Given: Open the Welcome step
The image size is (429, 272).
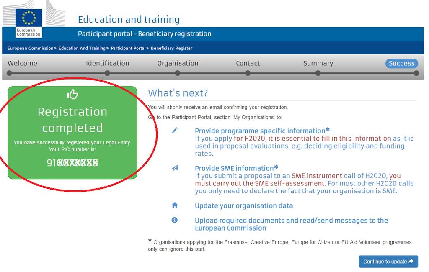Looking at the screenshot, I should pos(23,63).
